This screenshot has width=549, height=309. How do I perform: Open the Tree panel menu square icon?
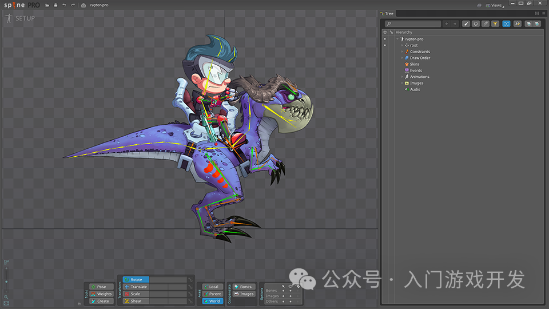point(544,13)
